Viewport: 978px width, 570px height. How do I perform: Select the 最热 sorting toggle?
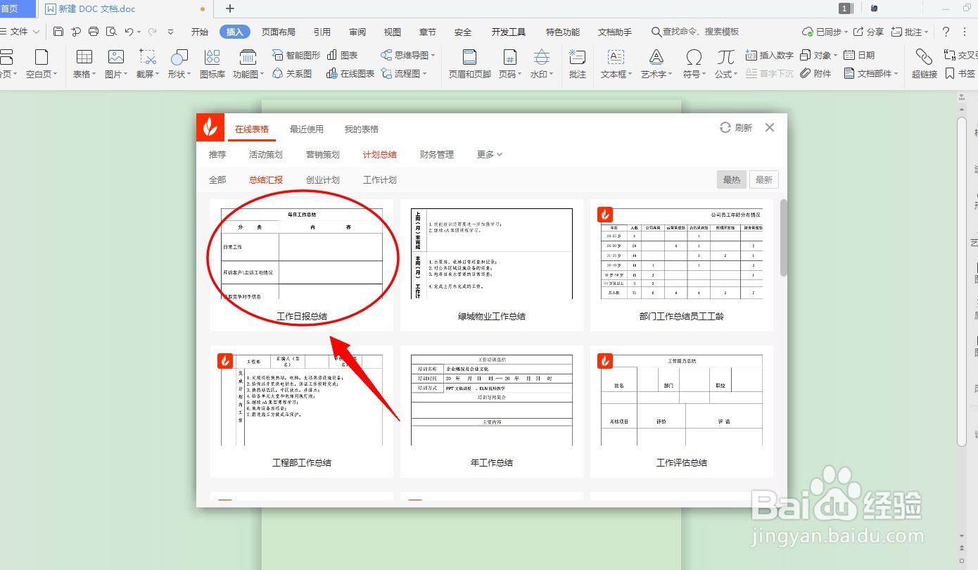(x=731, y=179)
